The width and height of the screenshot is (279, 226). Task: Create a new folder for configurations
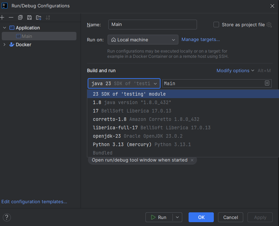tap(39, 18)
